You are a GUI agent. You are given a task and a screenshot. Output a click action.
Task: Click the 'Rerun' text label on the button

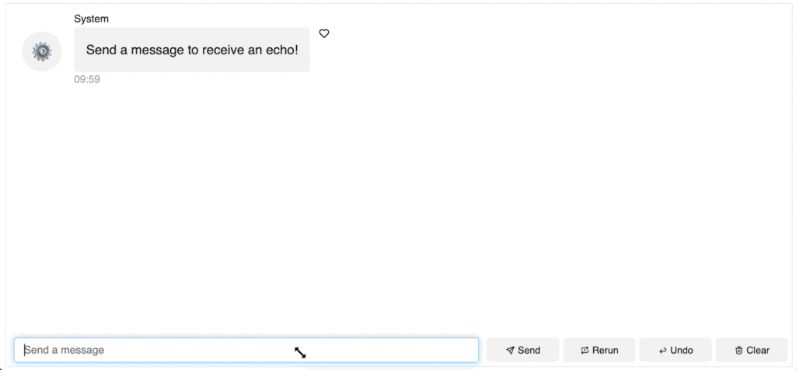(x=606, y=351)
